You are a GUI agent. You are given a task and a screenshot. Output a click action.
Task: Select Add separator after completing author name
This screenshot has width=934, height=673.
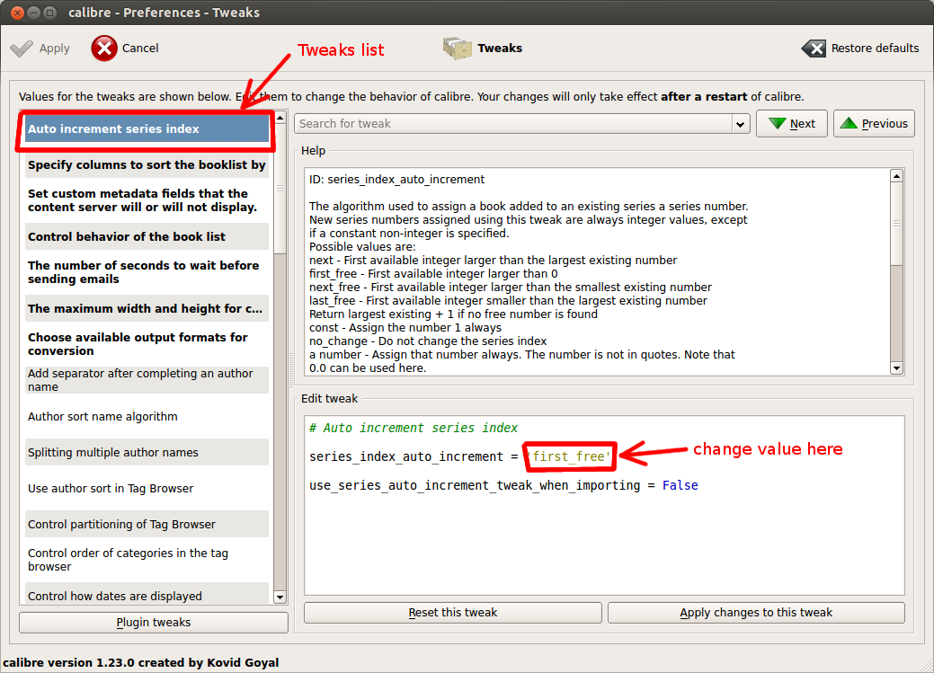tap(147, 380)
